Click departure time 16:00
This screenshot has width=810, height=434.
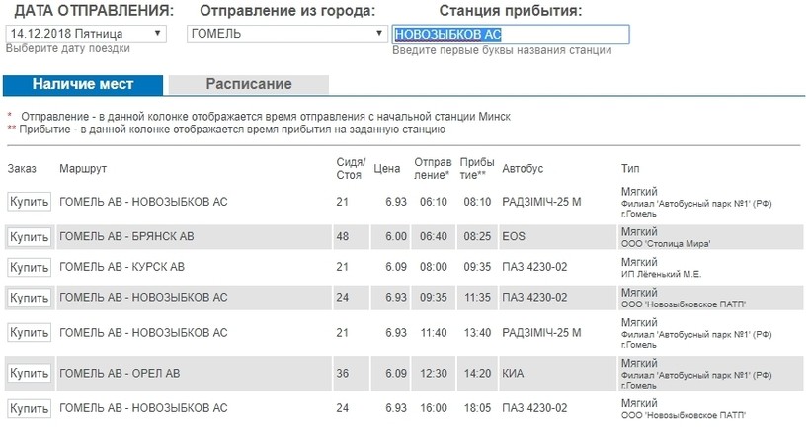click(434, 408)
